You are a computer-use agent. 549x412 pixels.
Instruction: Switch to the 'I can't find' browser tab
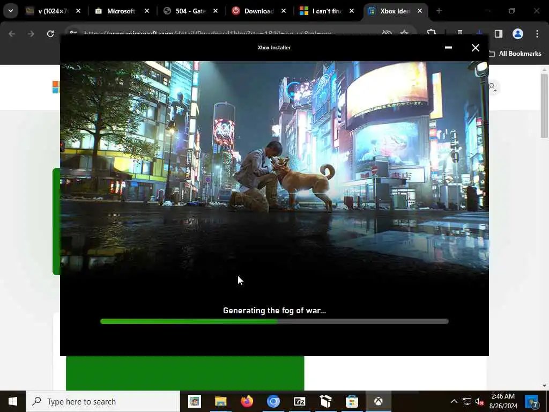(327, 11)
